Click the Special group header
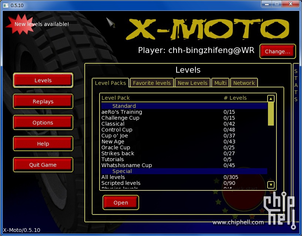The width and height of the screenshot is (302, 236). pos(184,171)
